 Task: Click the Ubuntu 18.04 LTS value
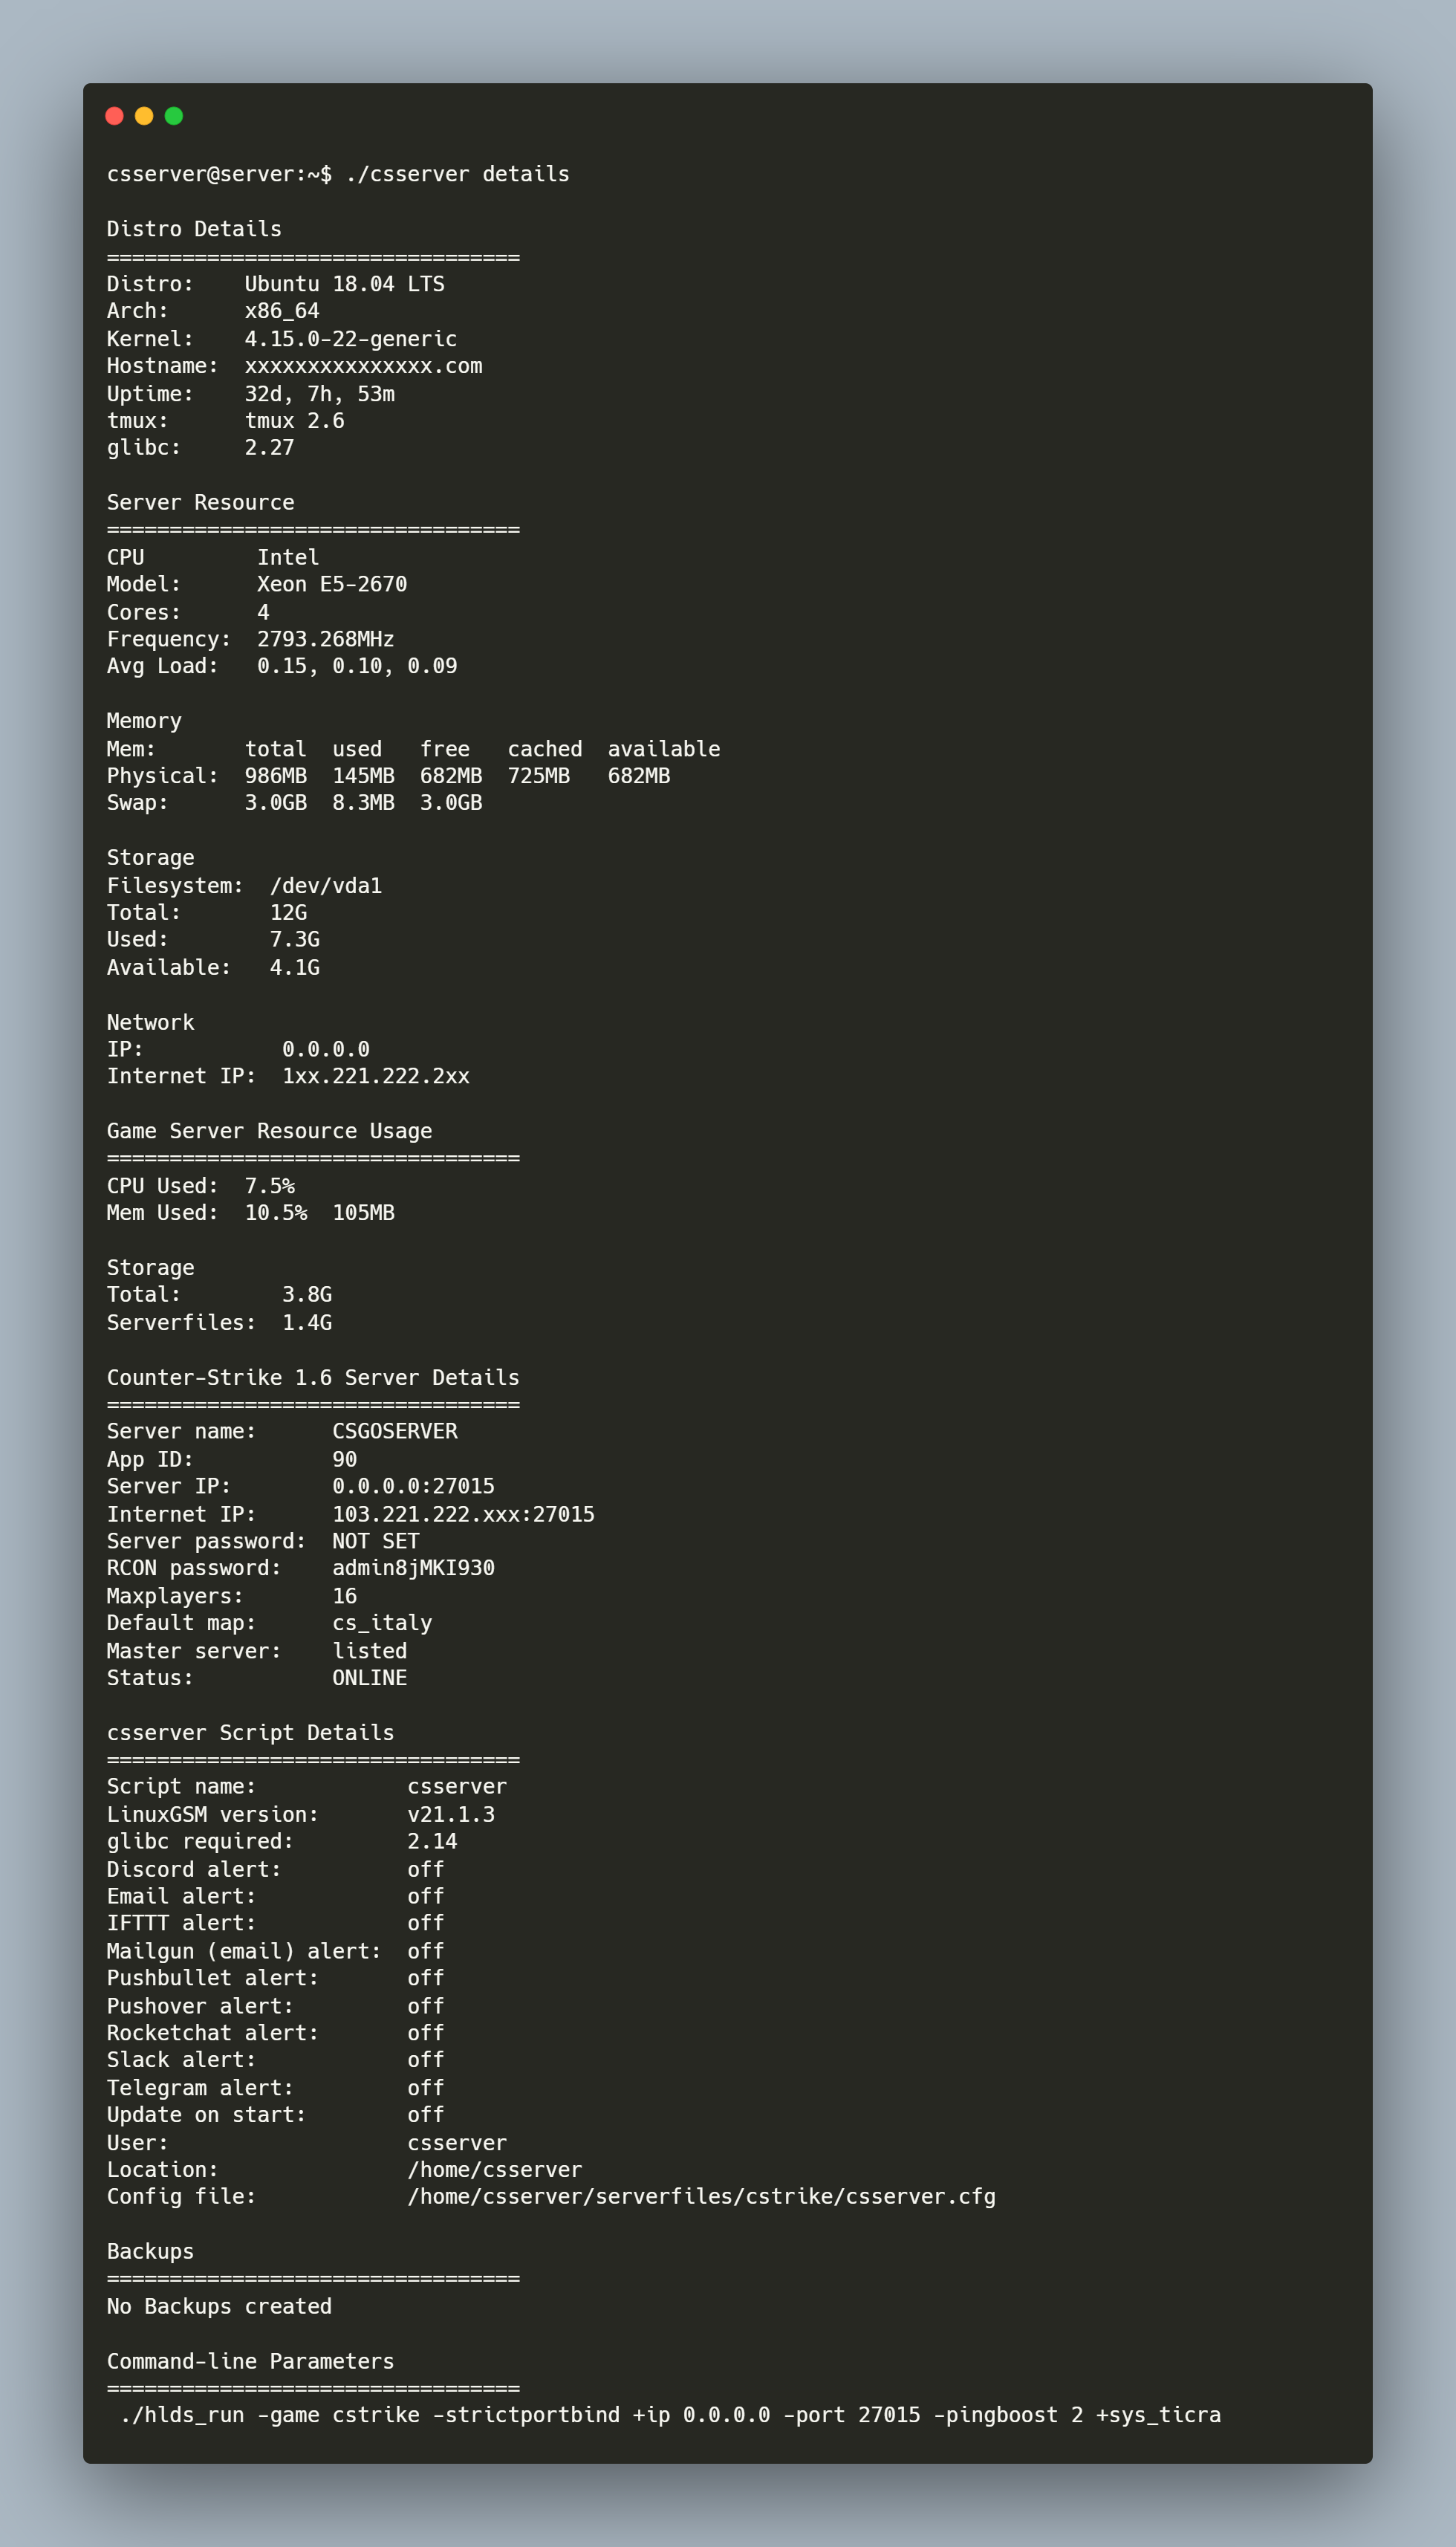click(x=344, y=284)
